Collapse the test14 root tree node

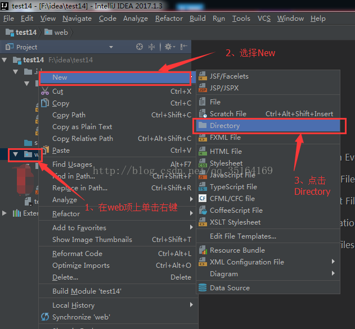[4, 60]
